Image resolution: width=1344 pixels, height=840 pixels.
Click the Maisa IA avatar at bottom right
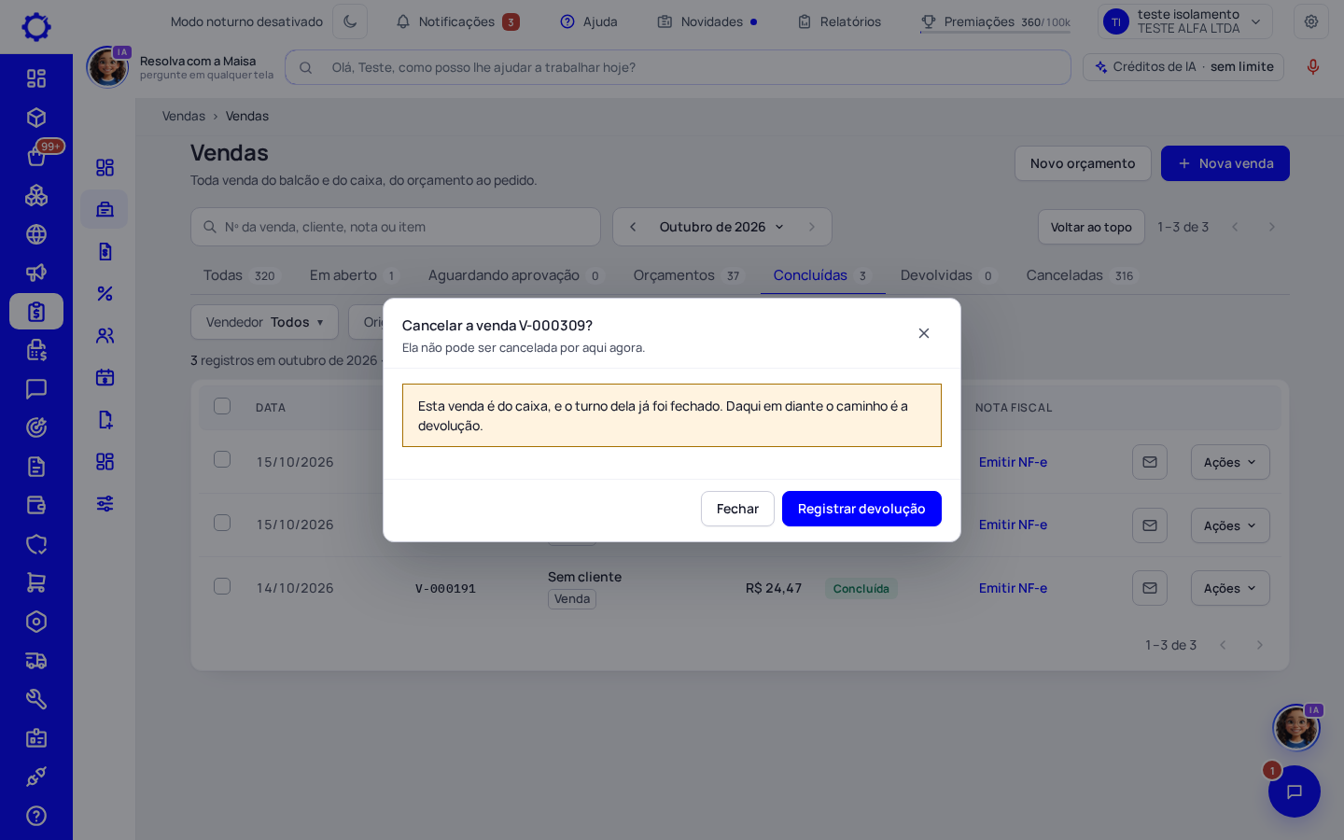1296,727
